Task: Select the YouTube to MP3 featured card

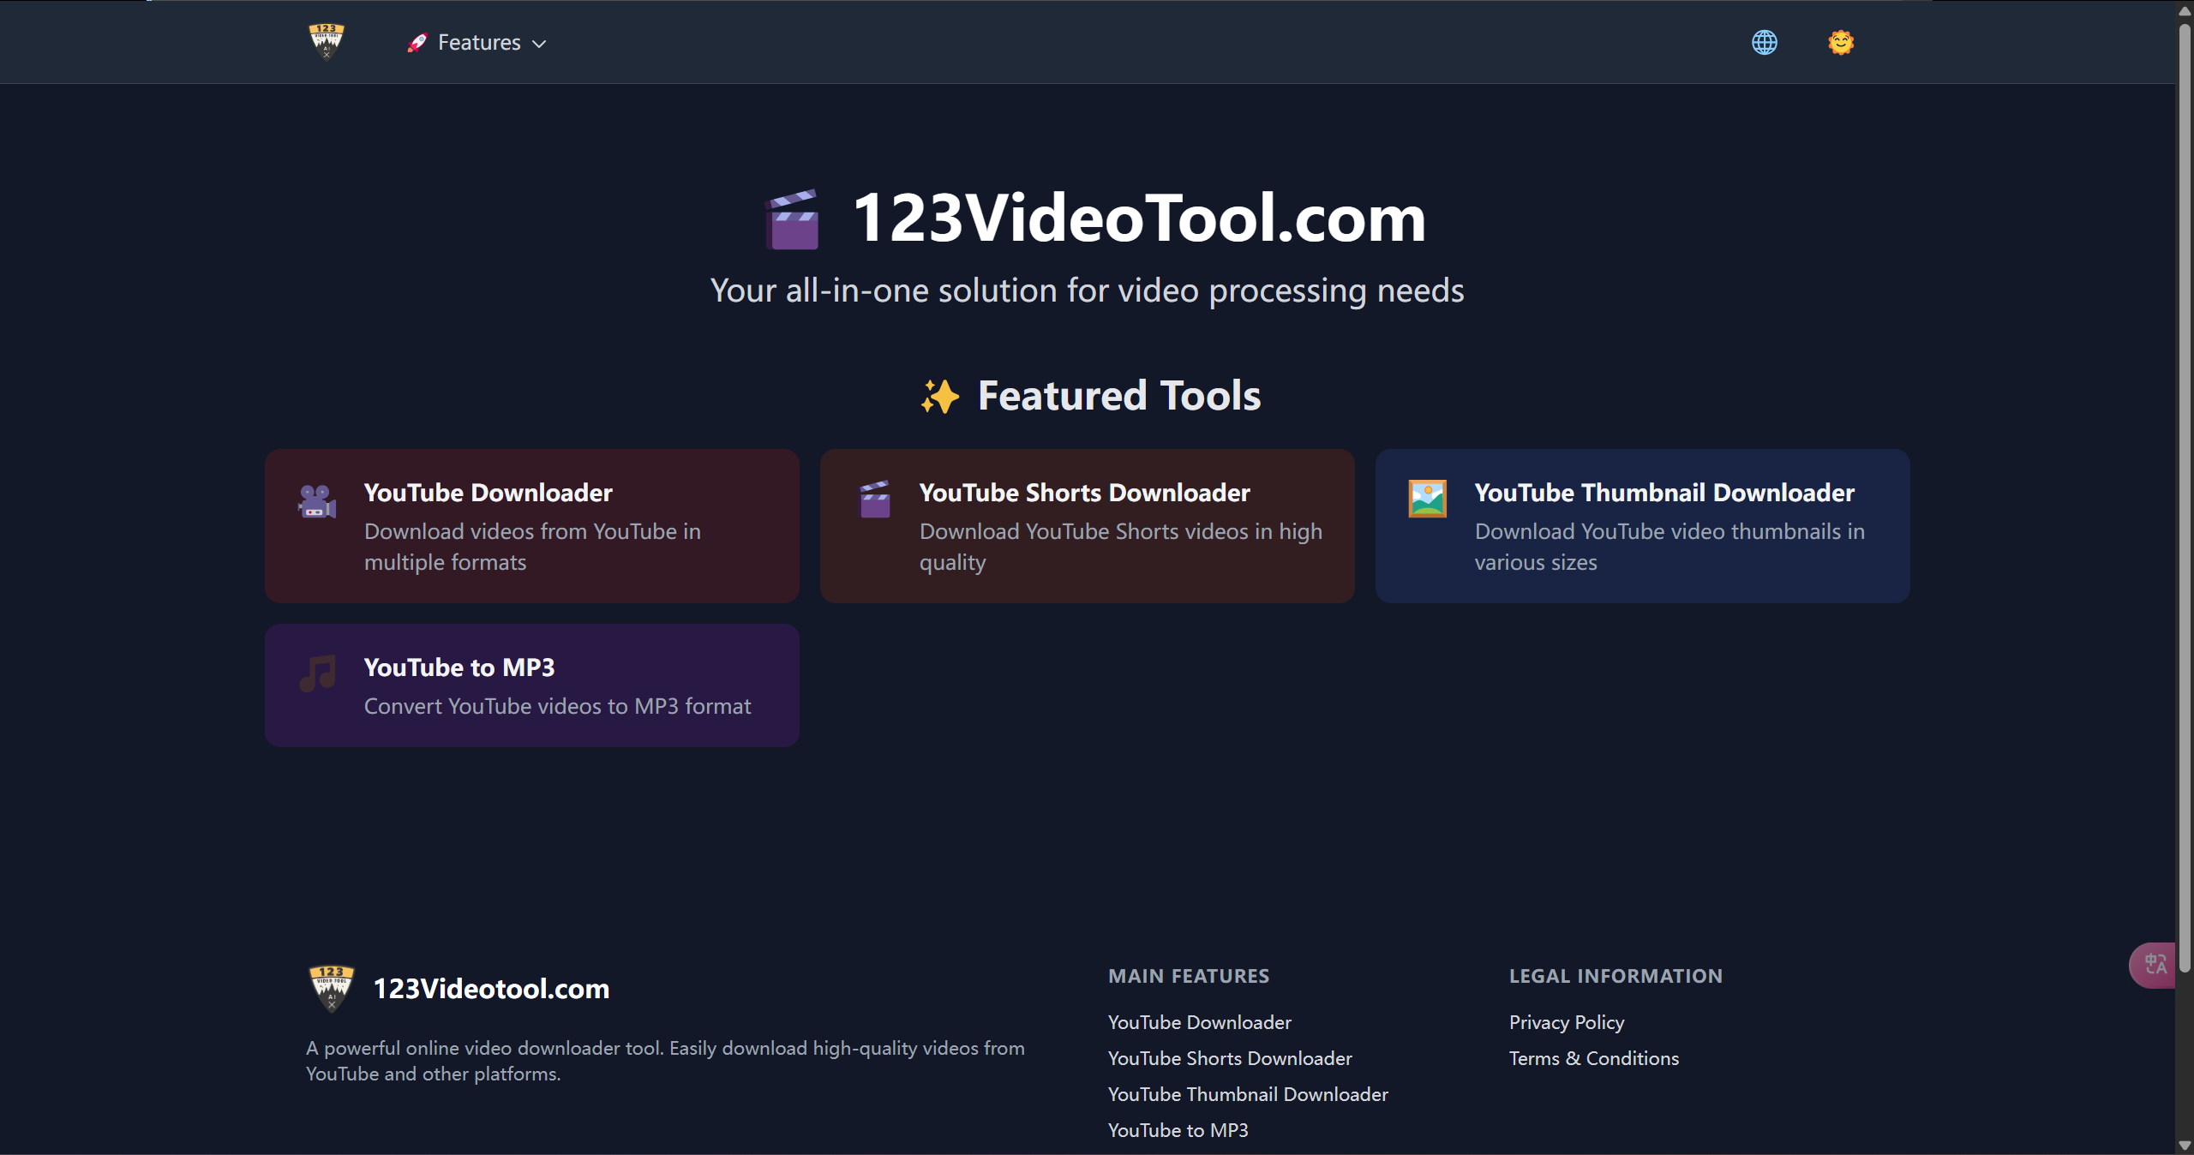Action: pos(531,685)
